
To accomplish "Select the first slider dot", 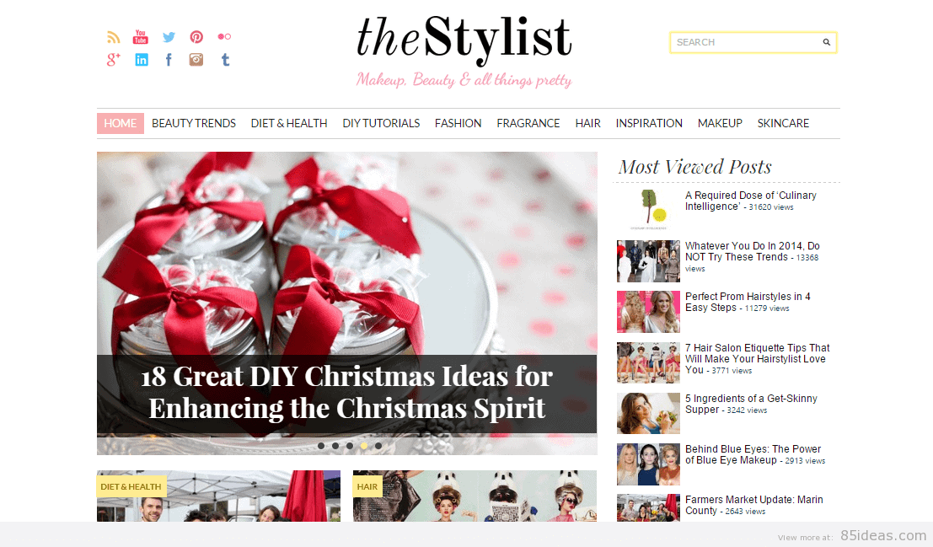I will click(321, 446).
